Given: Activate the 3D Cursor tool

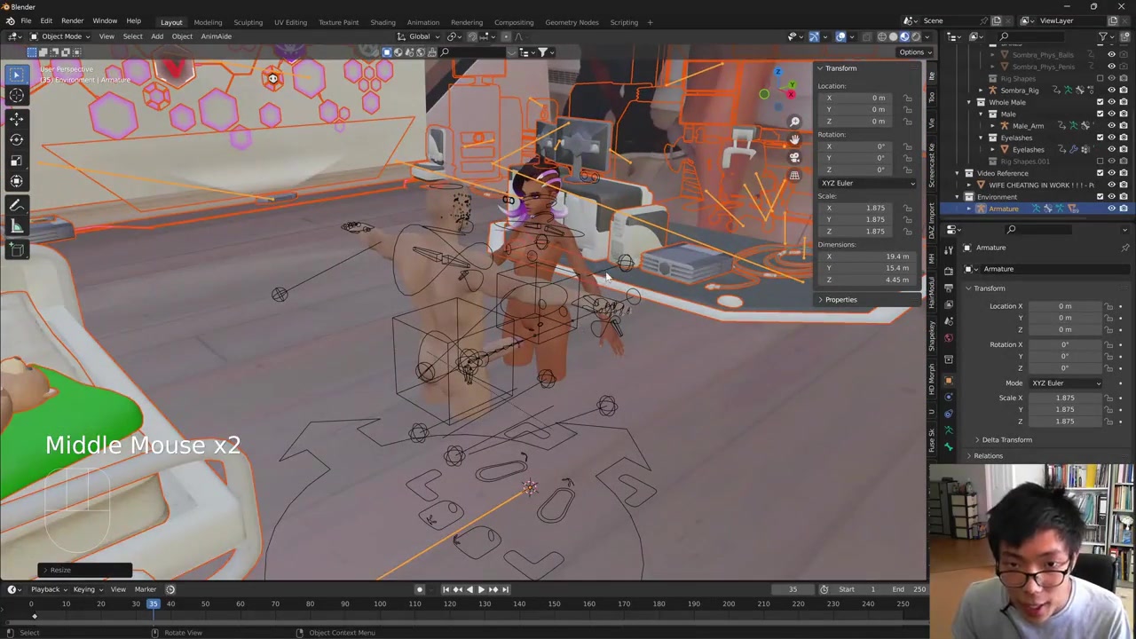Looking at the screenshot, I should (x=16, y=96).
